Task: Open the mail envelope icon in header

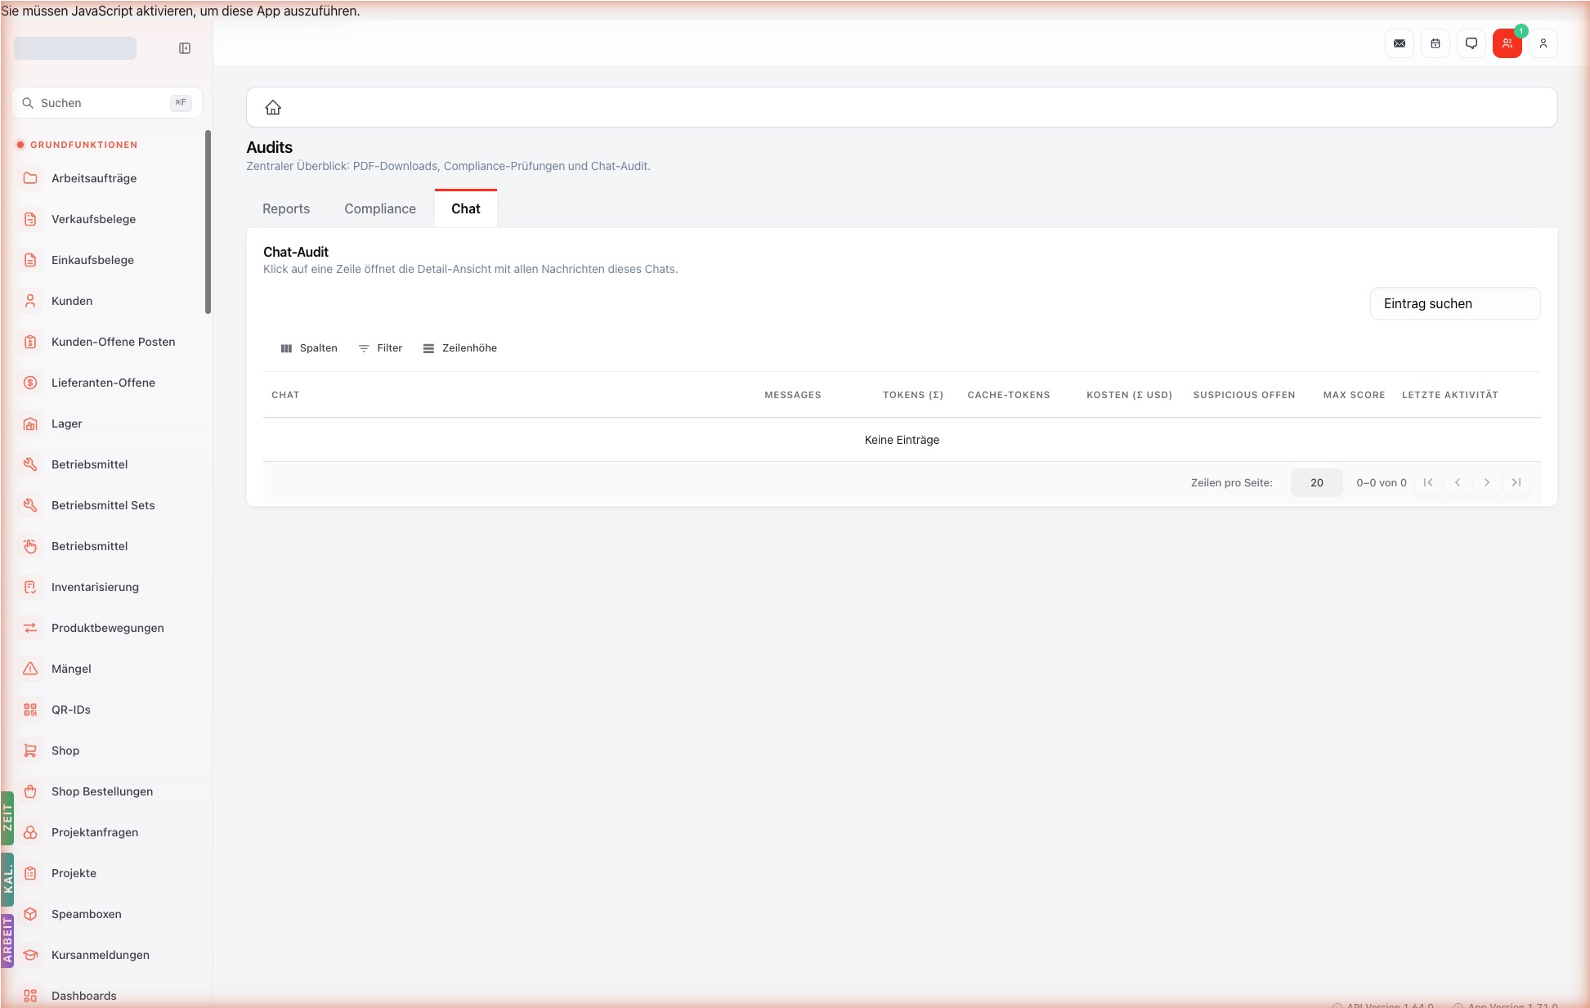Action: point(1400,43)
